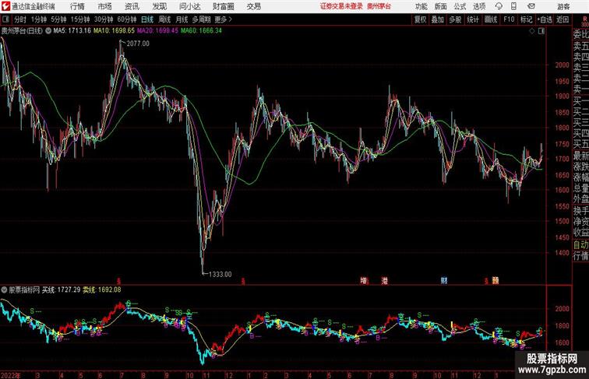Expand the 更多 periods list
The height and width of the screenshot is (379, 589).
pos(223,19)
